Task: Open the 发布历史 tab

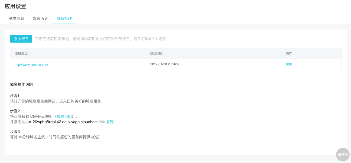Action: 40,18
